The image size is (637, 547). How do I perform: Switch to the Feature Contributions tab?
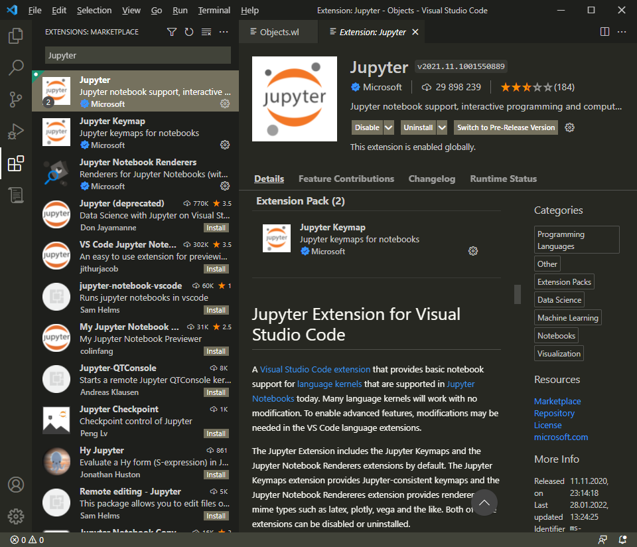tap(346, 179)
